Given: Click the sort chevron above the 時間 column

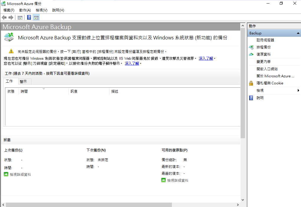Looking at the screenshot, I should 44,89.
